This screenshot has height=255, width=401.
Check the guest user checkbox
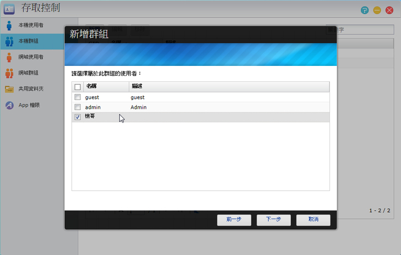click(78, 97)
